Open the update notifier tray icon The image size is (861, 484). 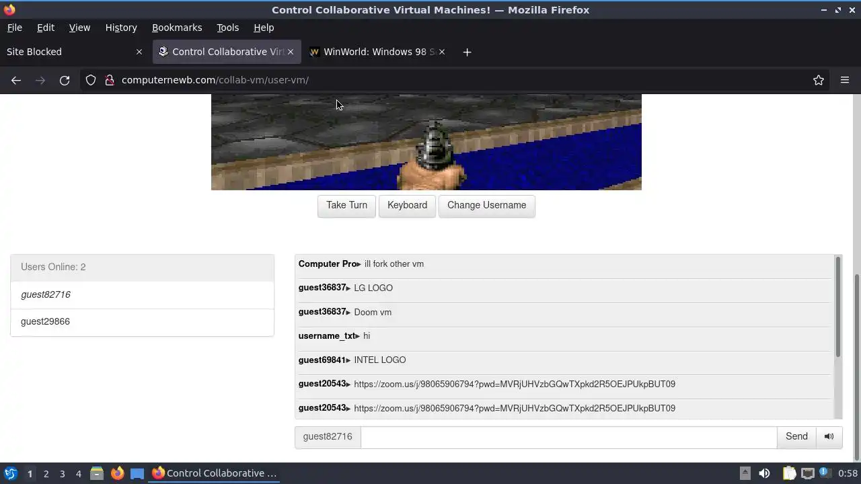pos(825,473)
